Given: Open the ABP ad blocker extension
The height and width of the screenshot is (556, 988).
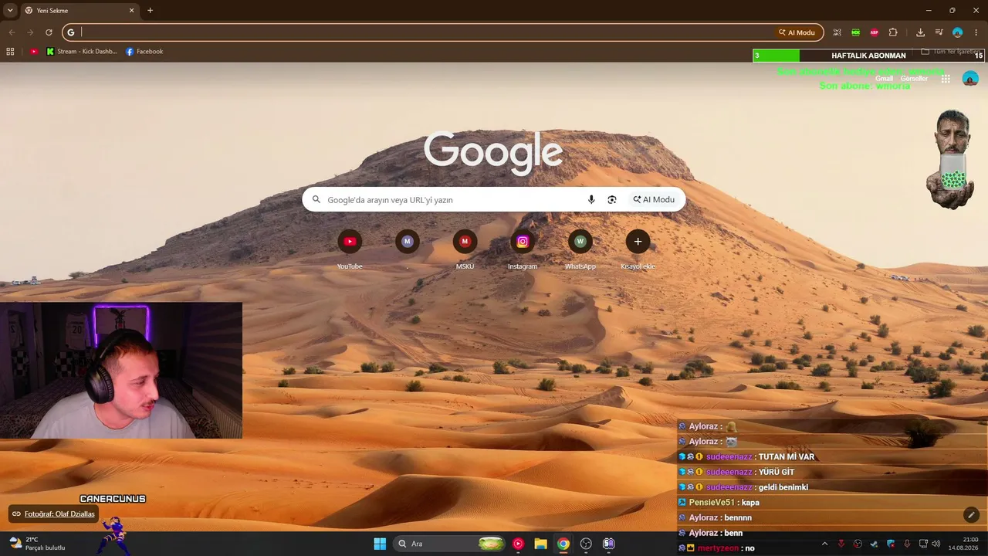Looking at the screenshot, I should (x=875, y=32).
